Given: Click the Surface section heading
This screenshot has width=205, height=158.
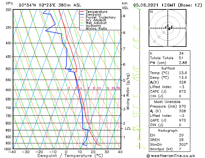Looking at the screenshot, I should 168,68.
